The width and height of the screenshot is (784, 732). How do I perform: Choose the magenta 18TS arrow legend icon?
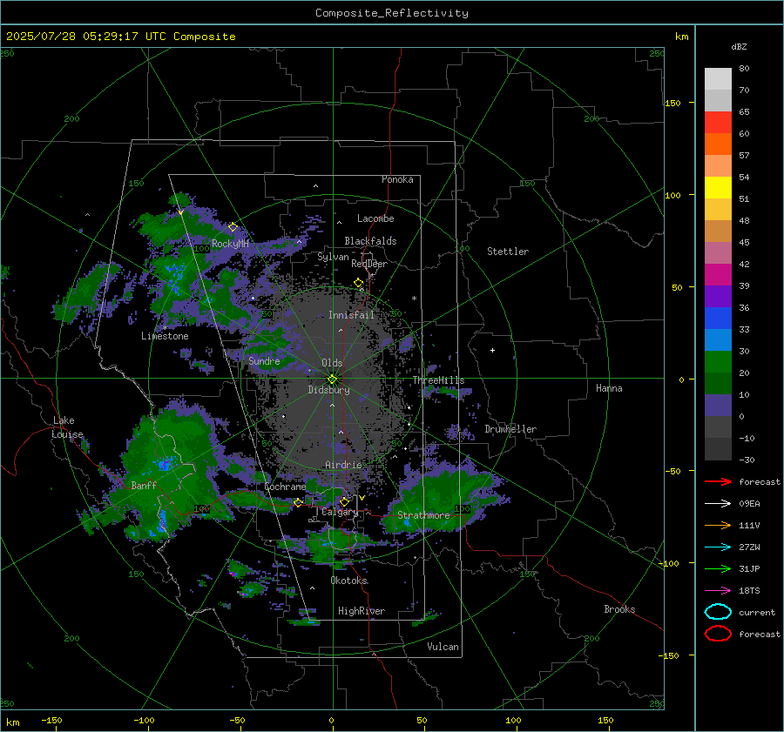pos(718,590)
